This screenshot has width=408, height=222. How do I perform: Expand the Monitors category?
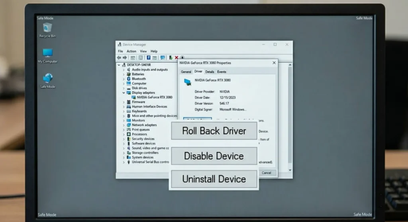click(x=124, y=121)
